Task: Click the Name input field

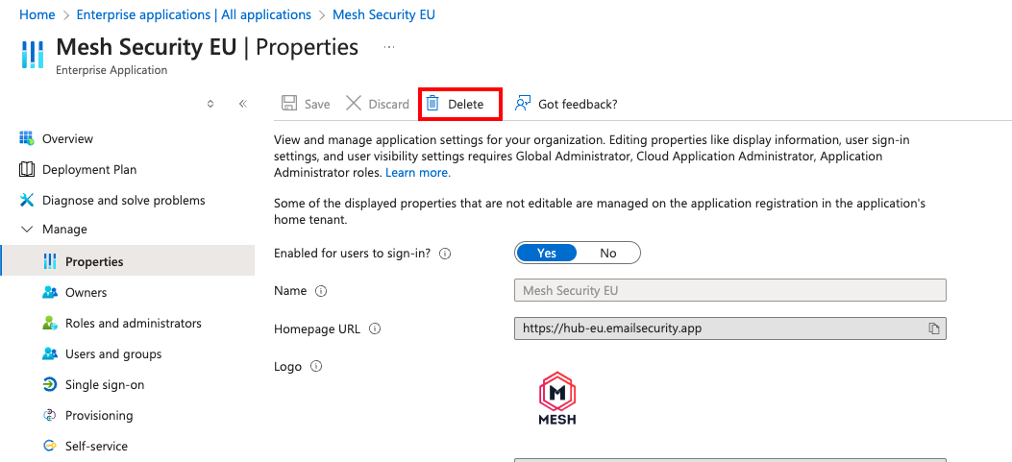Action: 729,290
